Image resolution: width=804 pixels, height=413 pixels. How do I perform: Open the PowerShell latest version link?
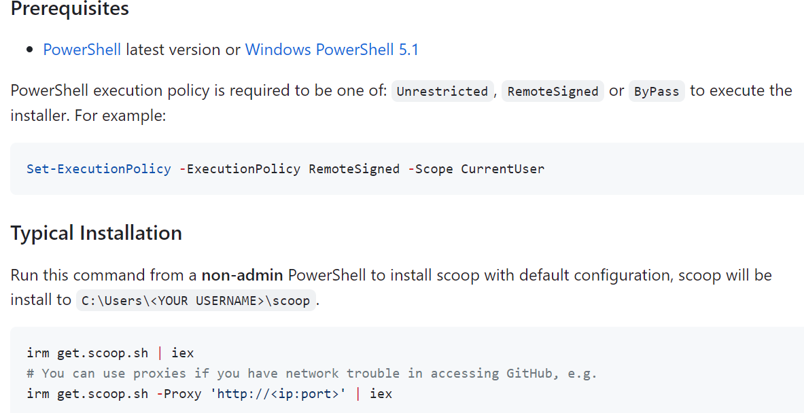[x=82, y=50]
